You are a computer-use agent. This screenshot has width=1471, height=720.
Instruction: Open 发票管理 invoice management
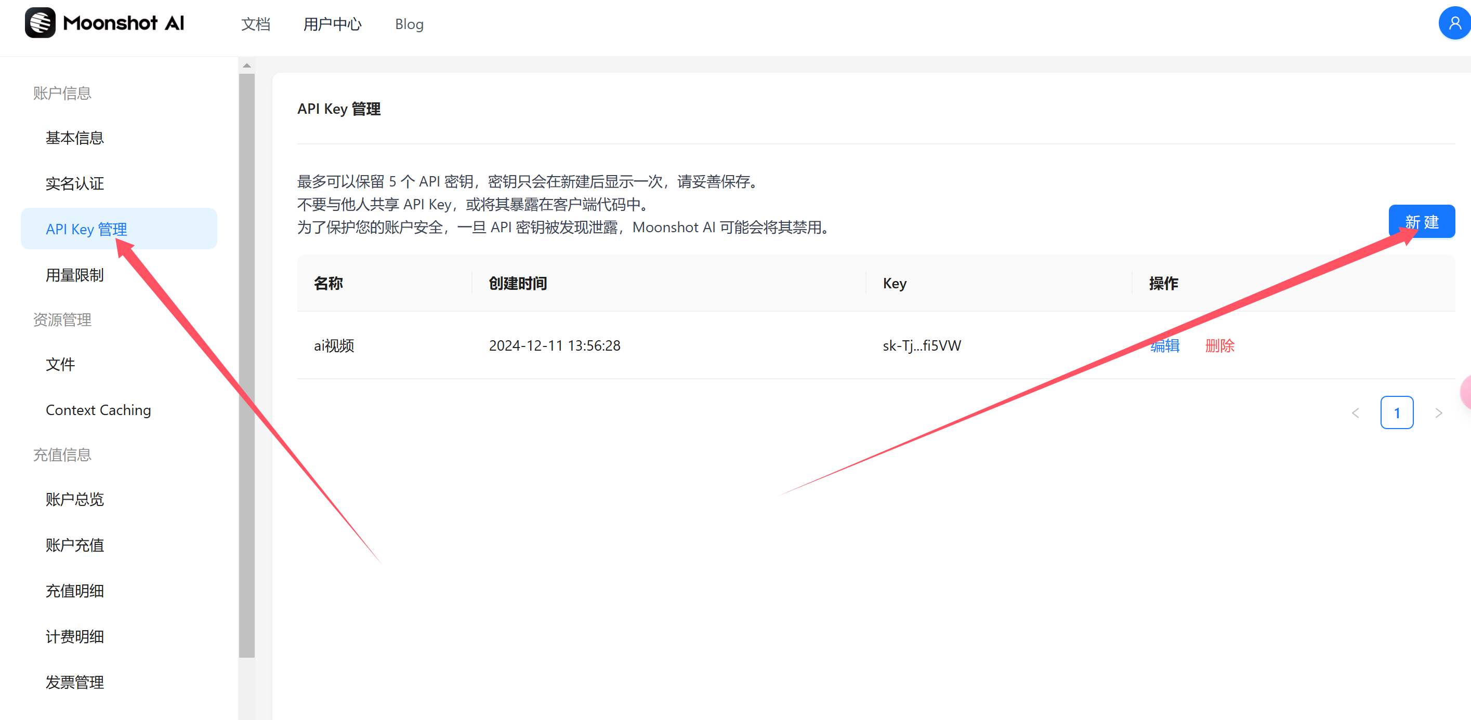pos(74,682)
